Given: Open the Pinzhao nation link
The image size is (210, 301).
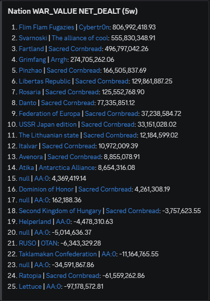Looking at the screenshot, I should tap(30, 70).
